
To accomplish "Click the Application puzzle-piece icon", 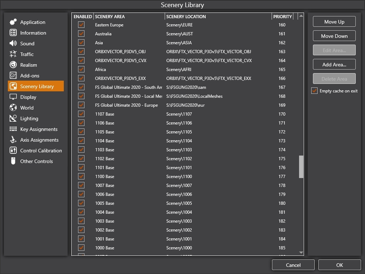I will click(13, 22).
